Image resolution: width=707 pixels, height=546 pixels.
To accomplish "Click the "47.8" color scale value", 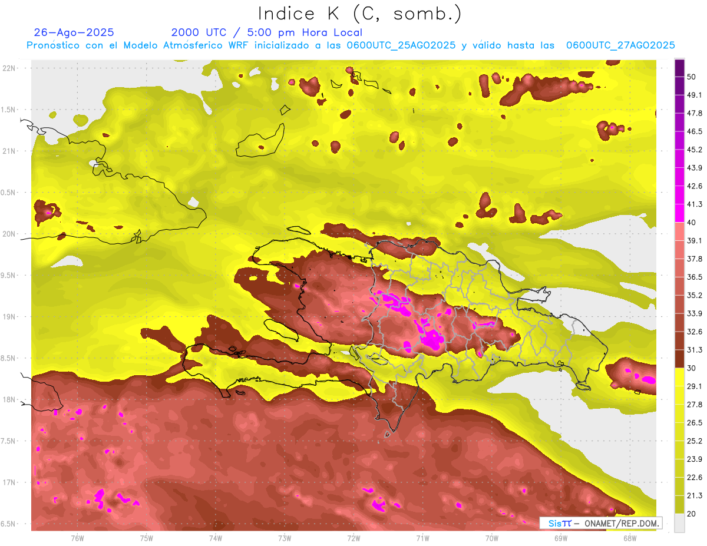I will pyautogui.click(x=694, y=113).
